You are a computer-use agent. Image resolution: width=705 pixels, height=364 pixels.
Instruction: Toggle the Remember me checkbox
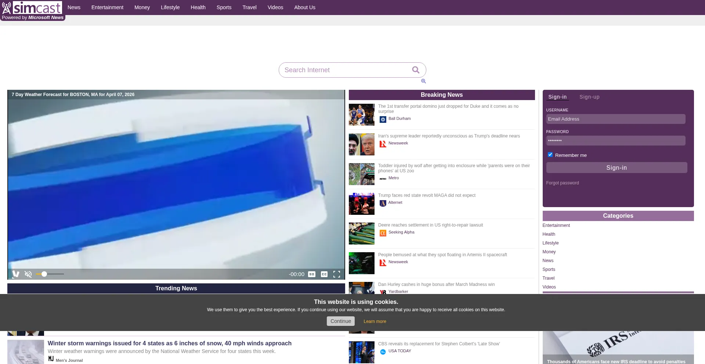pos(550,155)
